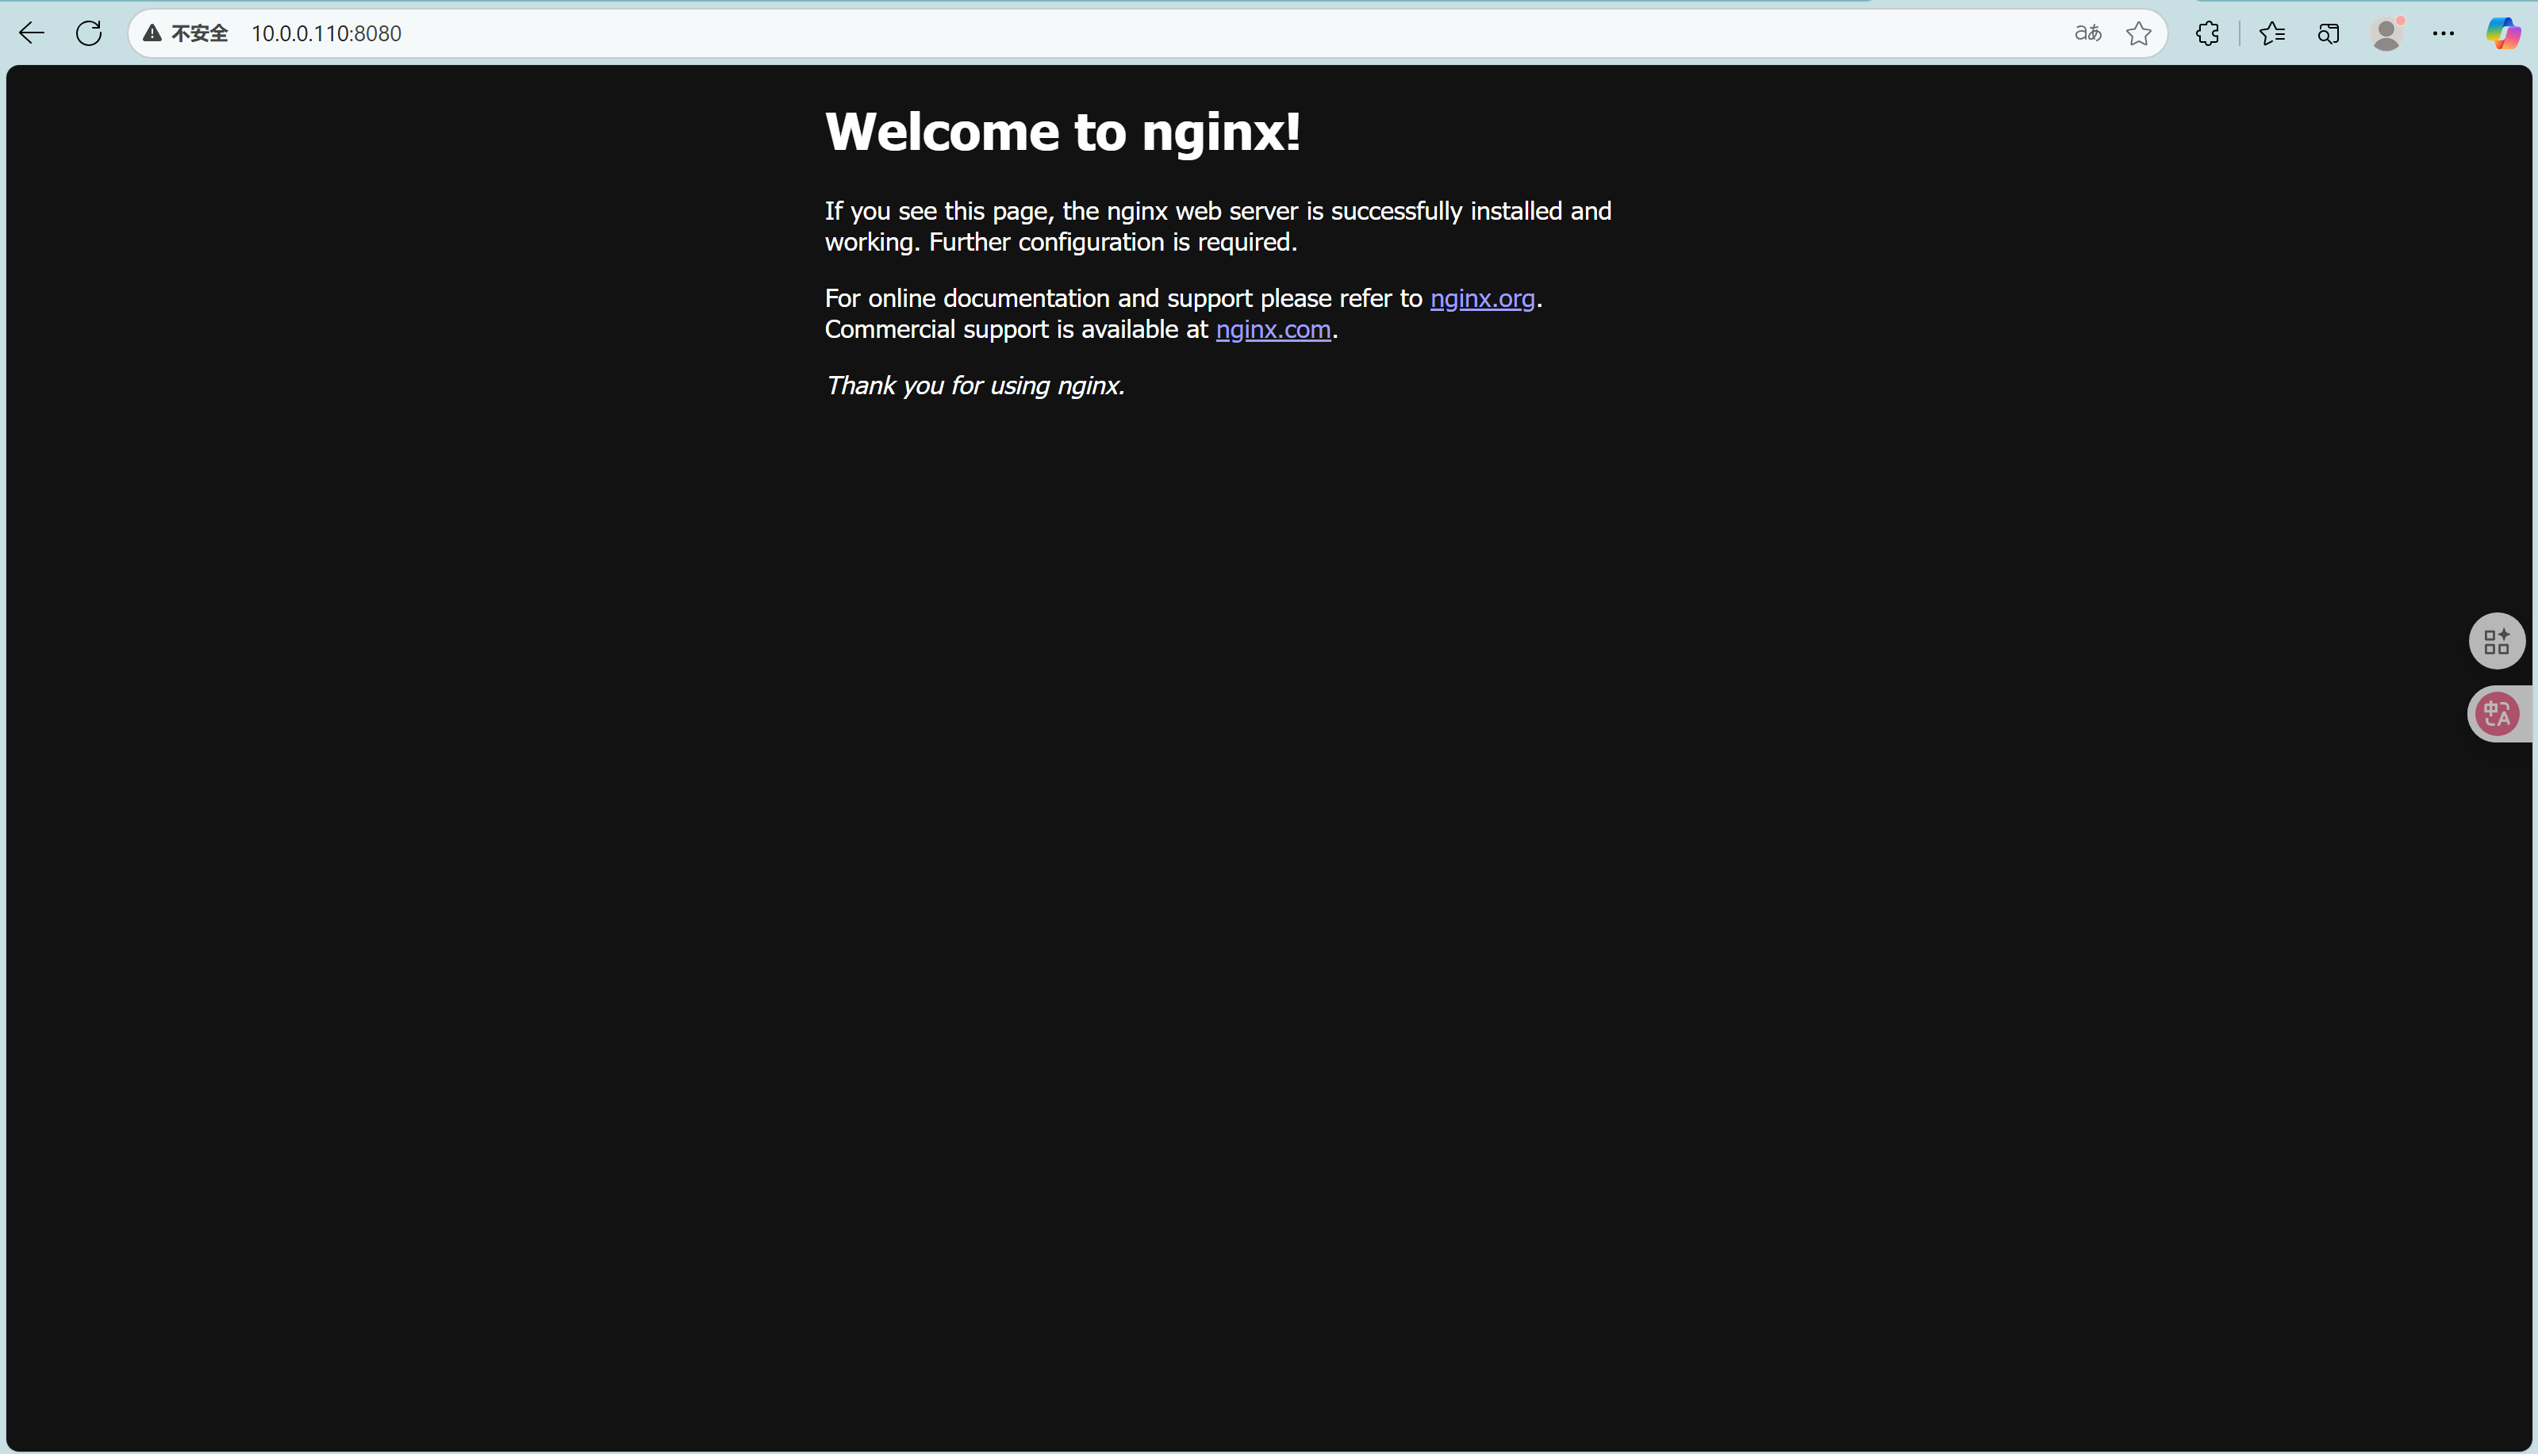Open the nginx.org documentation link
The height and width of the screenshot is (1454, 2538).
pos(1482,298)
